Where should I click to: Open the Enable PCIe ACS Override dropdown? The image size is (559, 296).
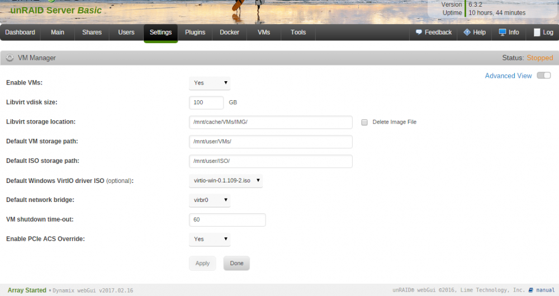click(x=210, y=239)
